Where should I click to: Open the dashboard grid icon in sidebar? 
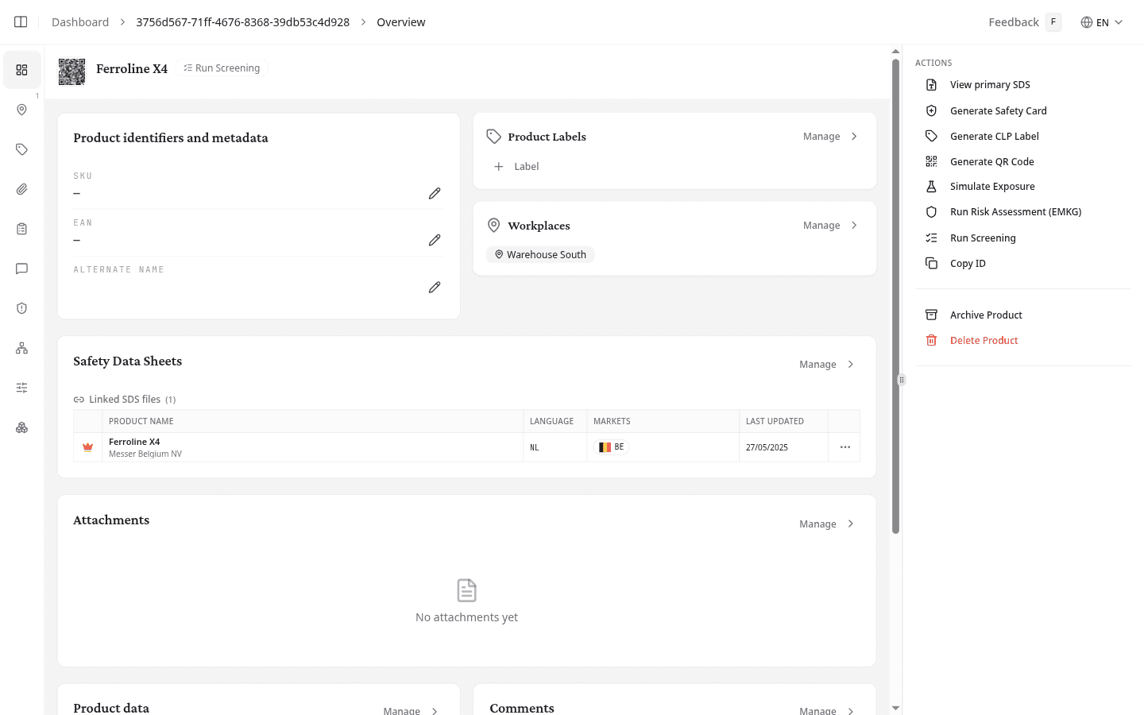click(x=21, y=70)
